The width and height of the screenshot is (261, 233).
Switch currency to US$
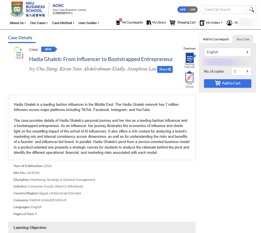pos(193,10)
